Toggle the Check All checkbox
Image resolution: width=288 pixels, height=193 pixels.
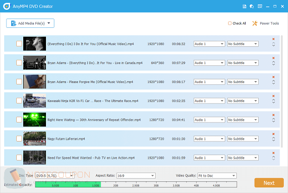tap(229, 23)
